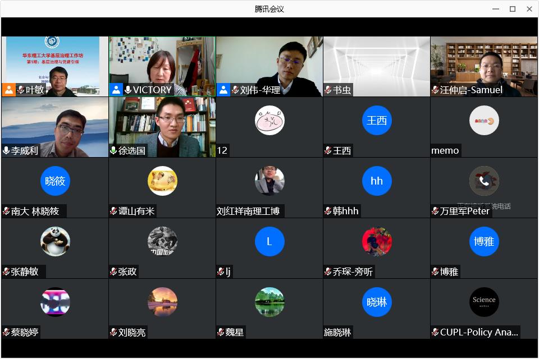539x359 pixels.
Task: Click the orange host icon on 叶敏's tile
Action: 9,90
